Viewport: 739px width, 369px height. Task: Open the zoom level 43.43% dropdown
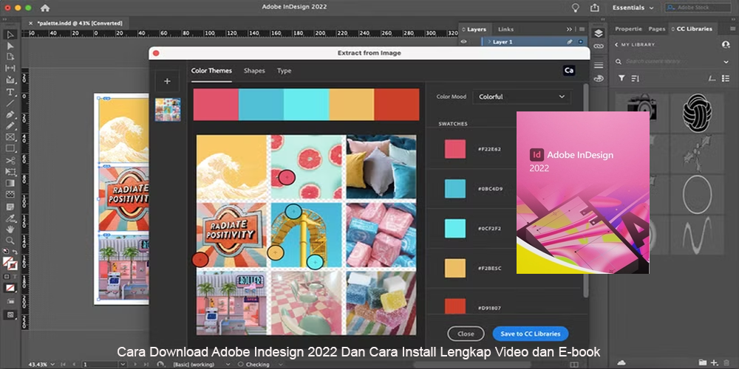[x=54, y=365]
